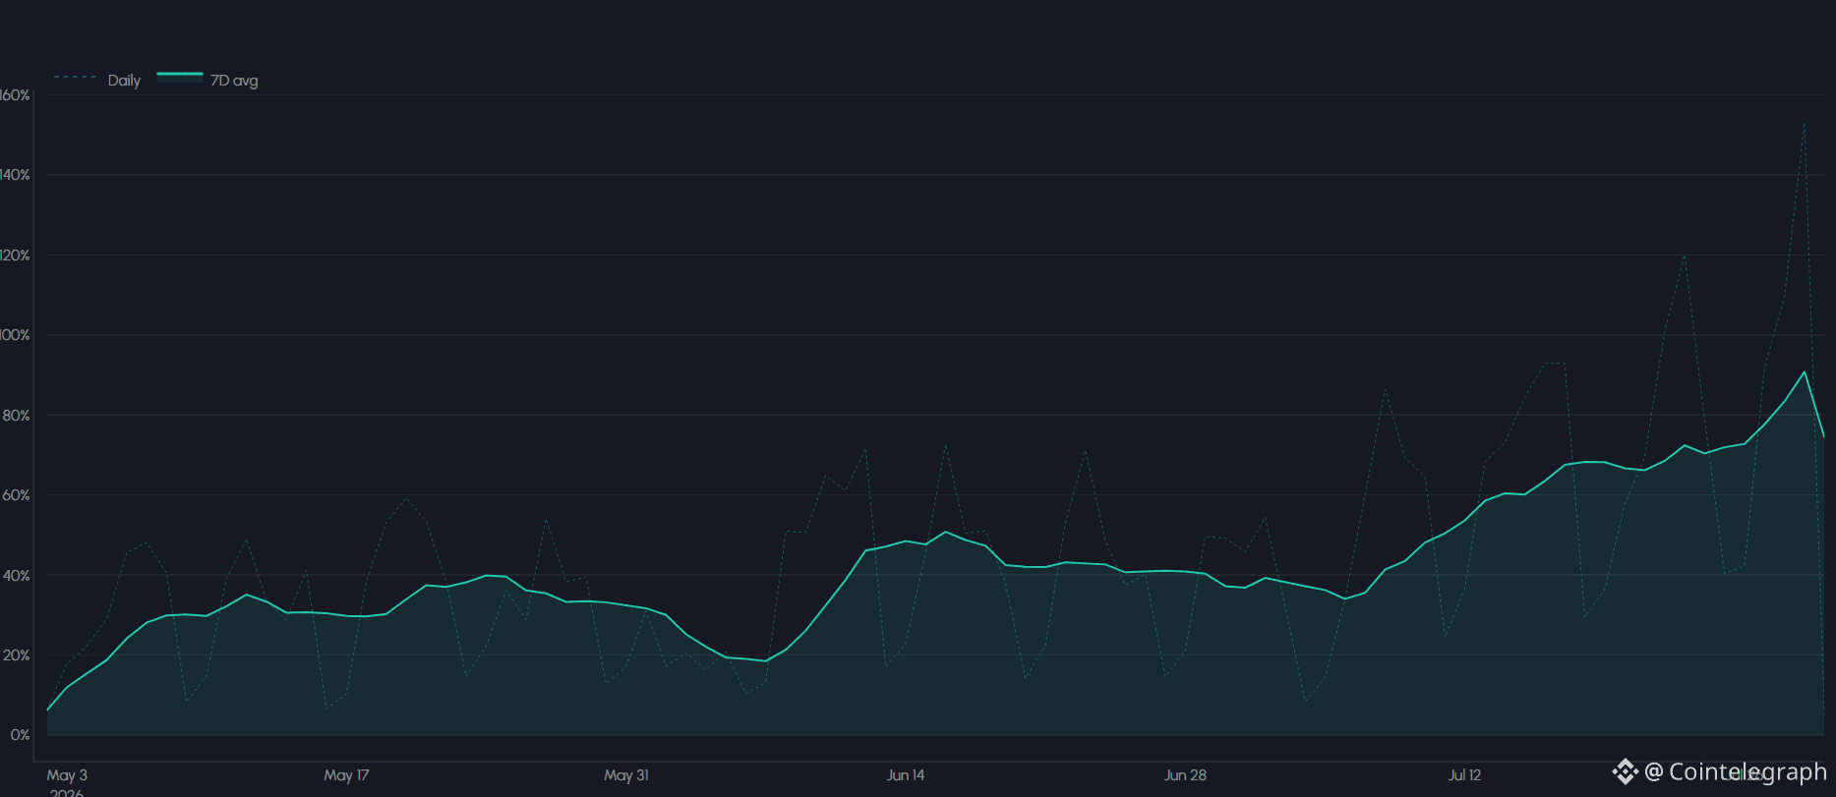Click the Jul 12 date label
The height and width of the screenshot is (797, 1836).
1464,775
